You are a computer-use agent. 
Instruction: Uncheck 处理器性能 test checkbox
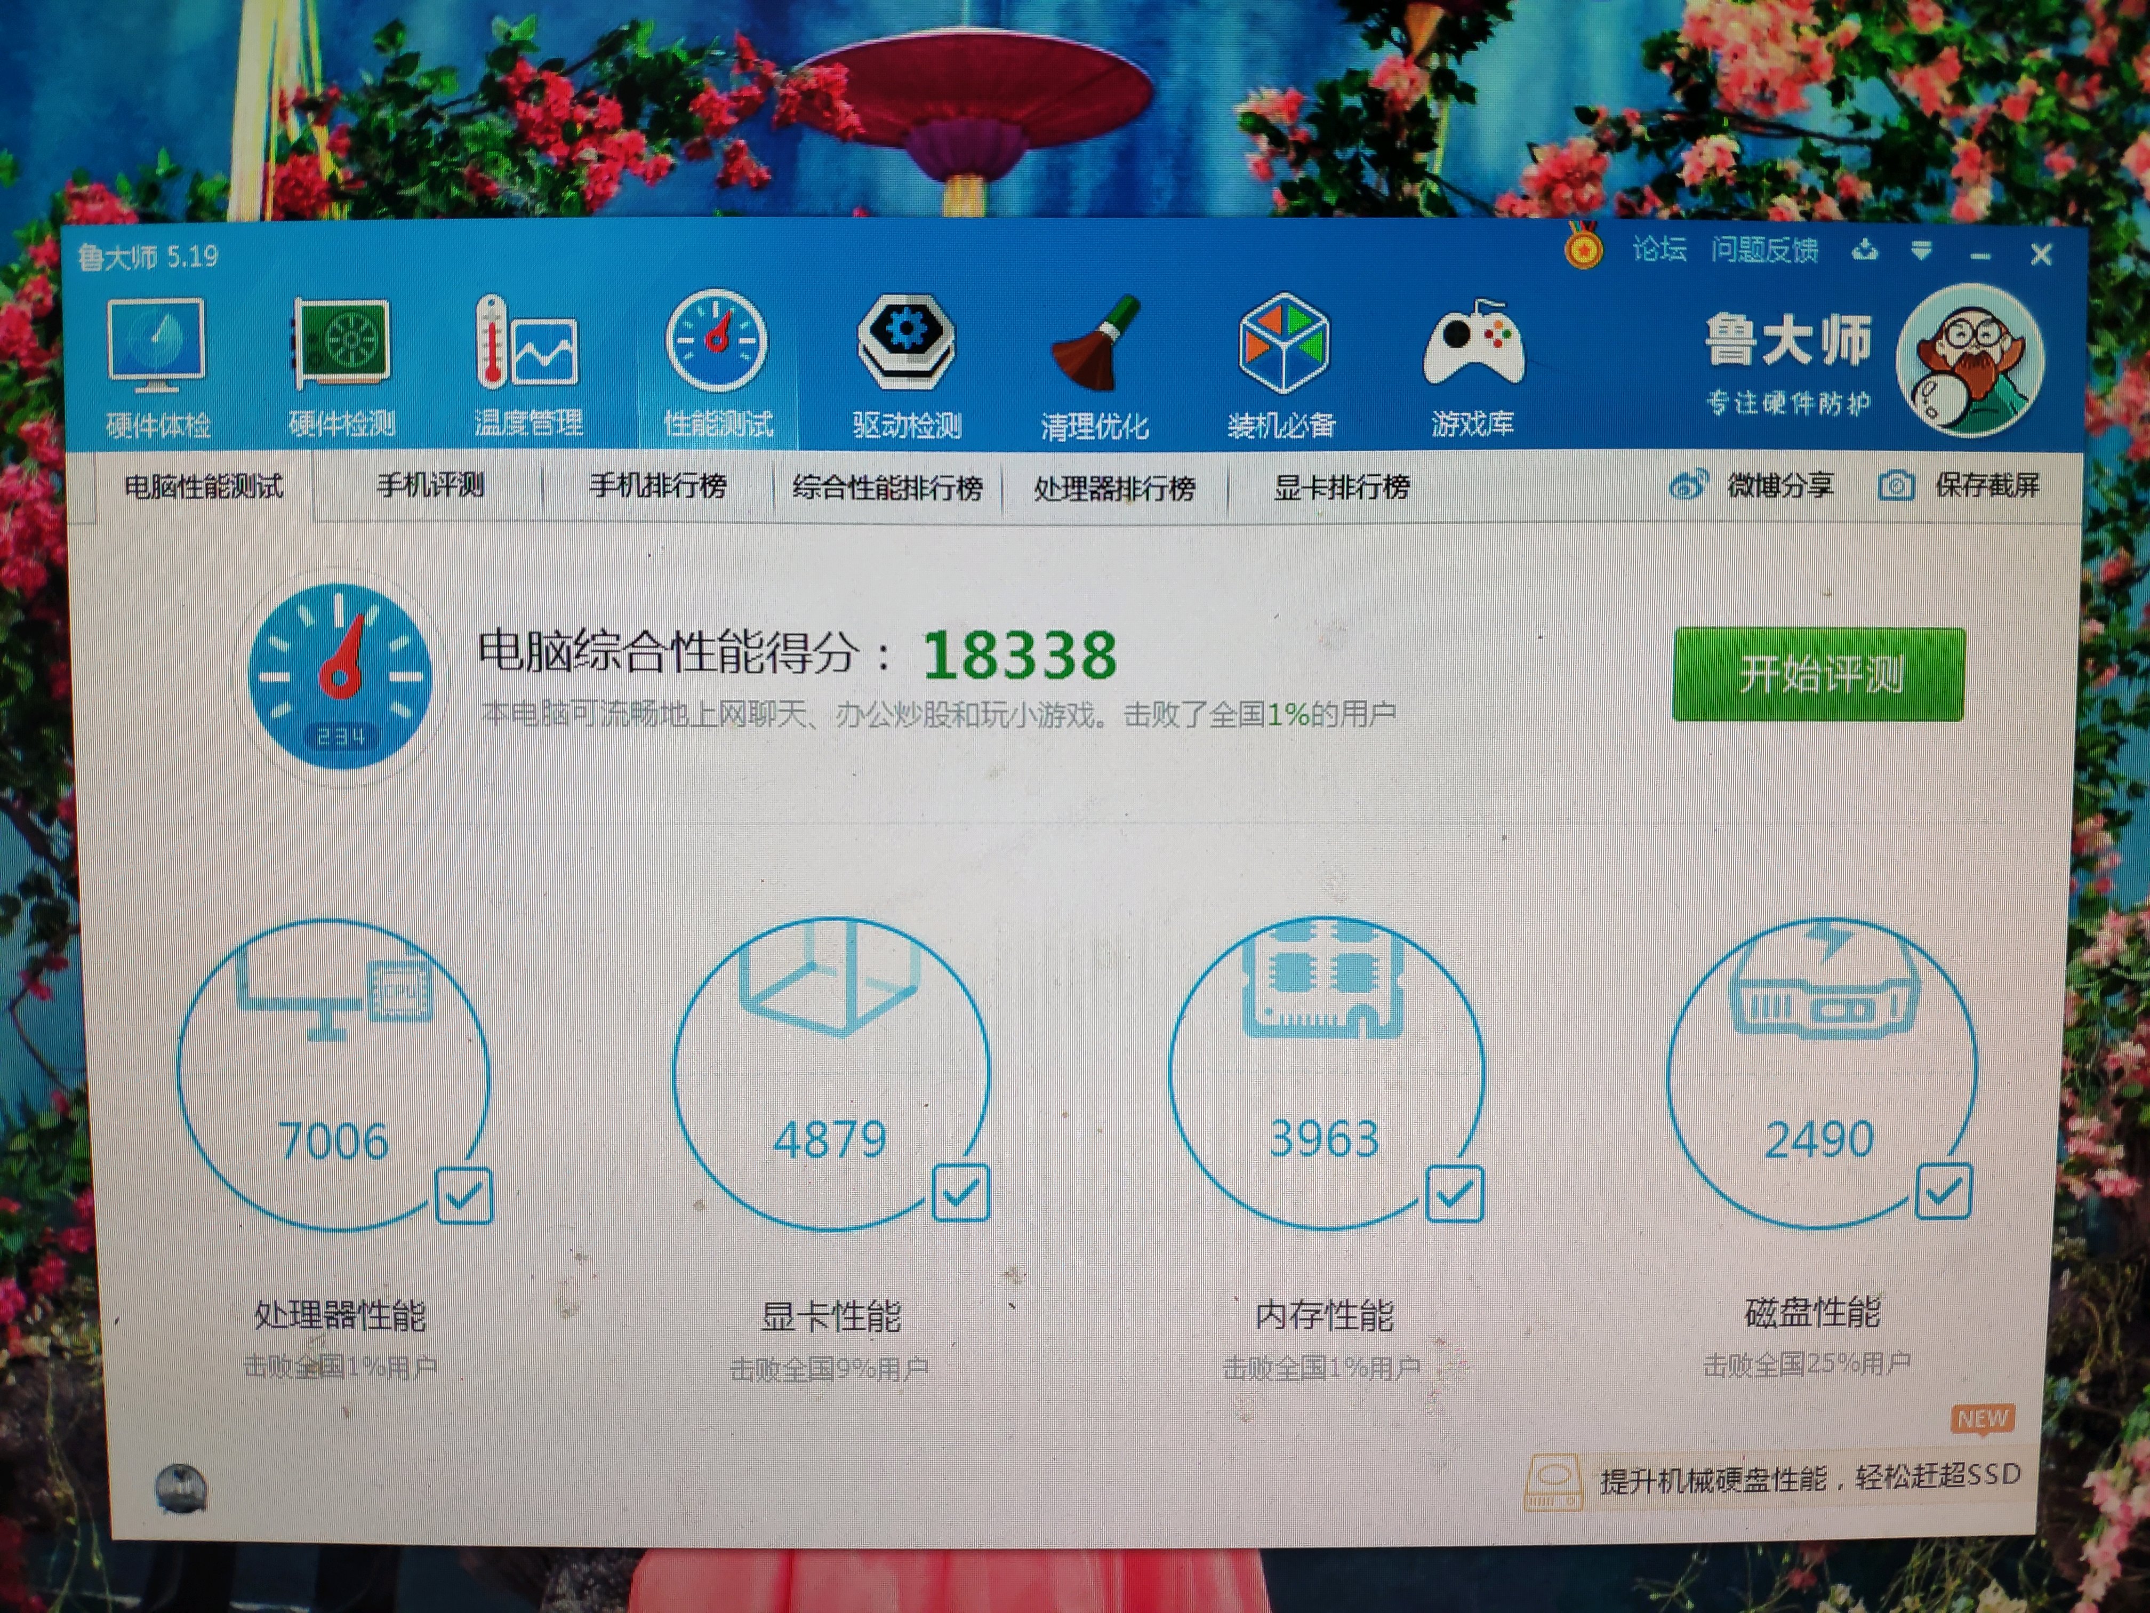(463, 1196)
